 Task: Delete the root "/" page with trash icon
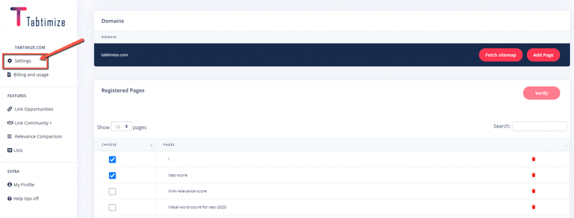pyautogui.click(x=534, y=159)
